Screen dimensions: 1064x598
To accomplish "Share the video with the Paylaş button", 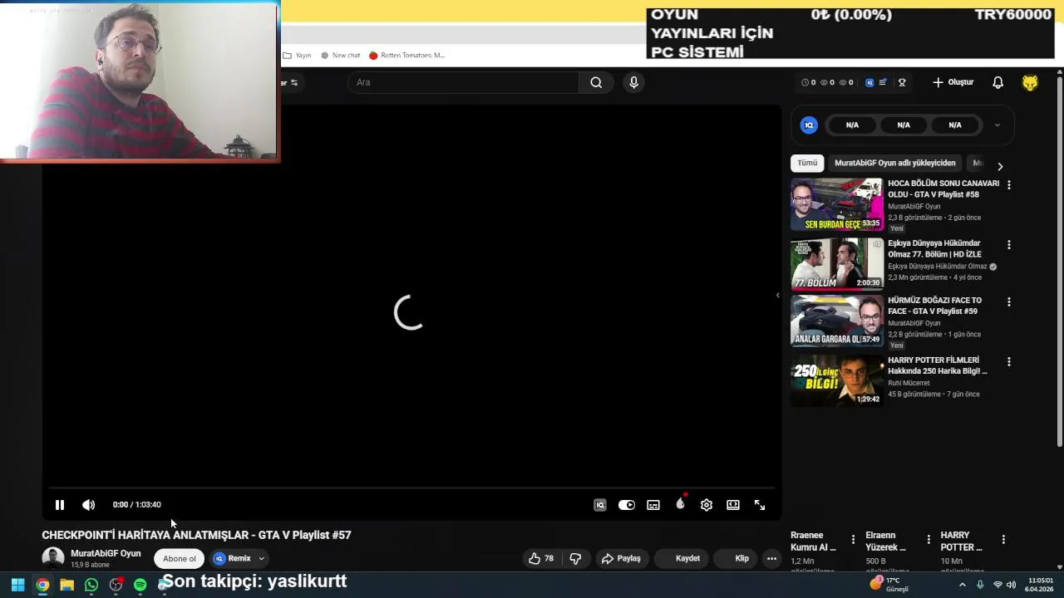I will point(621,559).
